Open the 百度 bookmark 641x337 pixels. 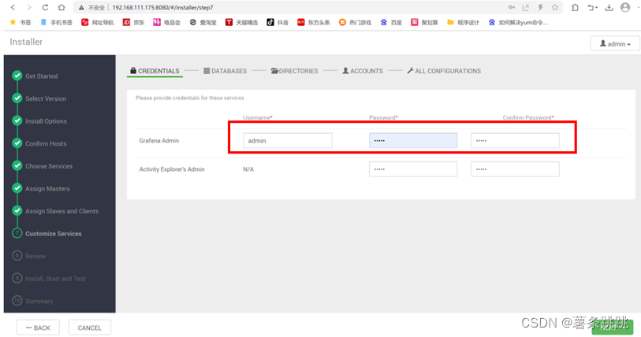[391, 23]
